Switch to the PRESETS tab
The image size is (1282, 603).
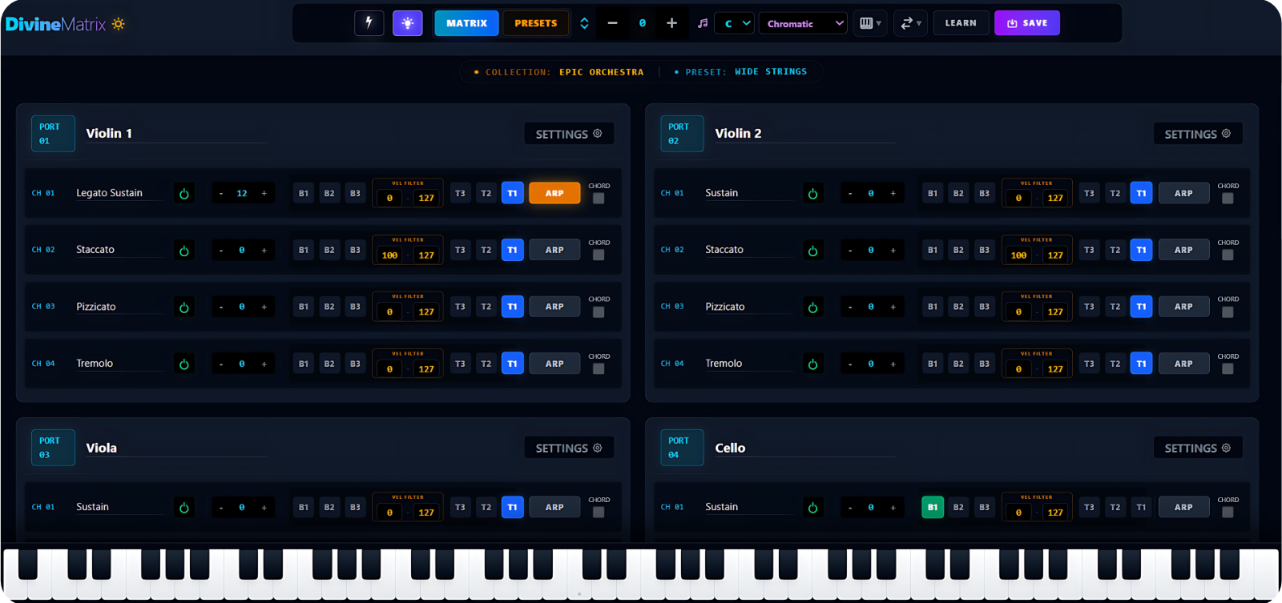(x=535, y=23)
